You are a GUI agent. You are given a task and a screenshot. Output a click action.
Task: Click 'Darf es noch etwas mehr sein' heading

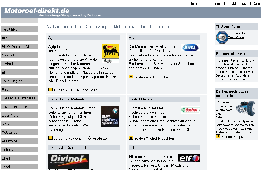click(232, 93)
